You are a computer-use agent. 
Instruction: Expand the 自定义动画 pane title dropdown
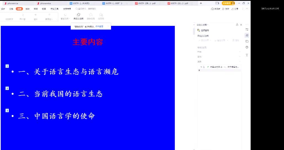pos(203,25)
